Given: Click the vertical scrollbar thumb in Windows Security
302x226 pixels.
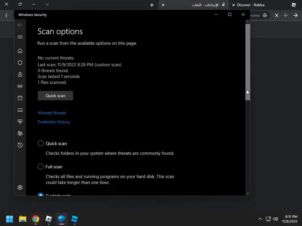Looking at the screenshot, I should pos(248,62).
